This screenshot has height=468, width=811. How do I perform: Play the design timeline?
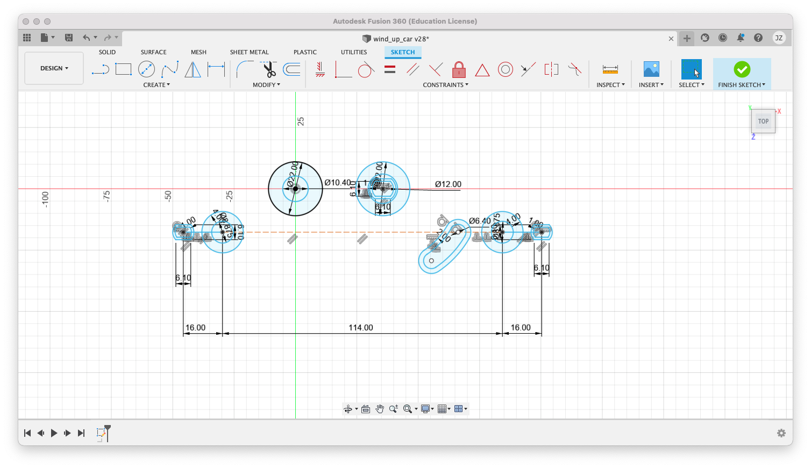click(x=54, y=433)
